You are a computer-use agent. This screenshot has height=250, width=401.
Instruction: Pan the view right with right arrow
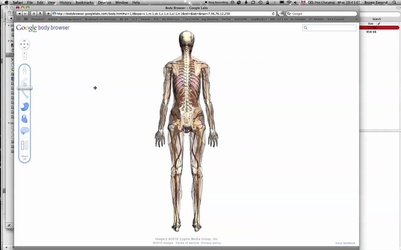click(x=27, y=44)
